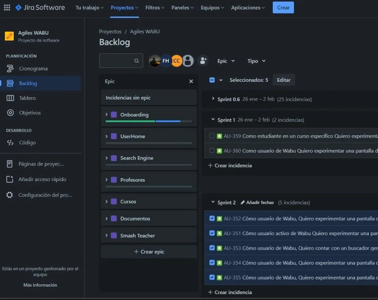This screenshot has height=300, width=378.
Task: Open Filtros menu
Action: pyautogui.click(x=155, y=8)
